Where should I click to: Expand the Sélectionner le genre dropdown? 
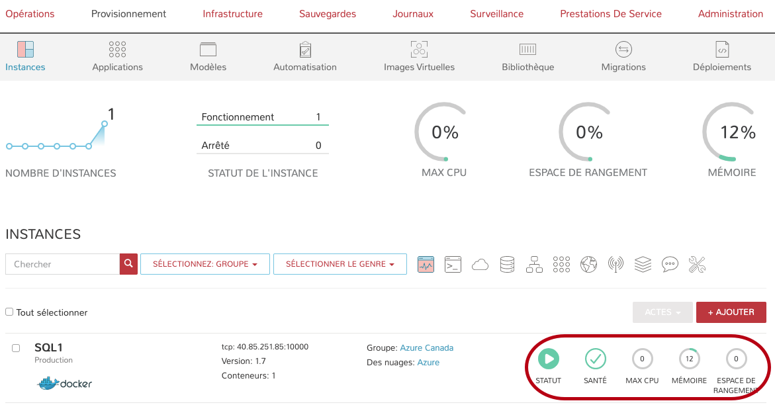click(340, 264)
